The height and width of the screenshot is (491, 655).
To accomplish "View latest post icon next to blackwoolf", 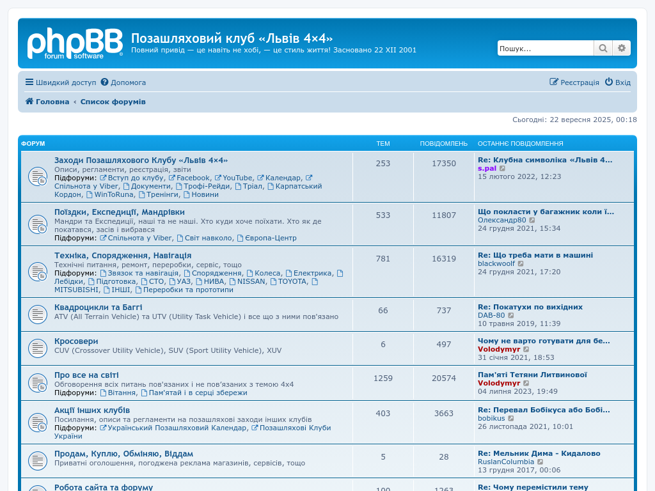I will click(x=521, y=263).
